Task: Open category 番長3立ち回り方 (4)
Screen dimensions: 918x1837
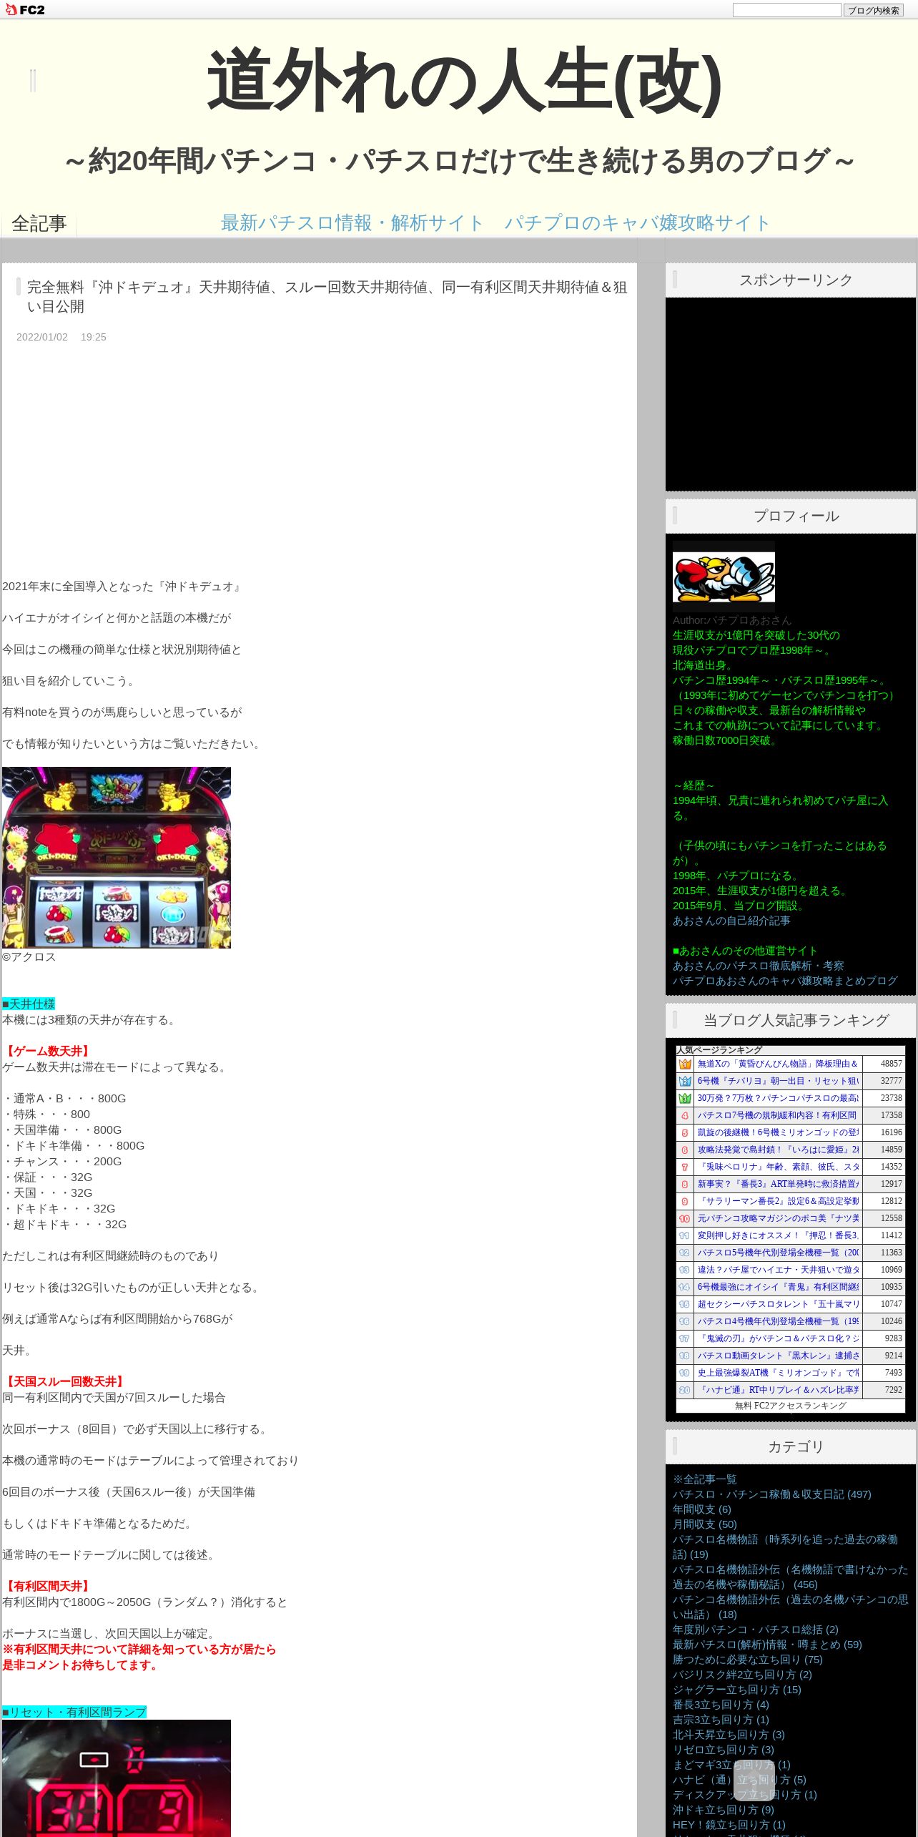Action: (721, 1705)
